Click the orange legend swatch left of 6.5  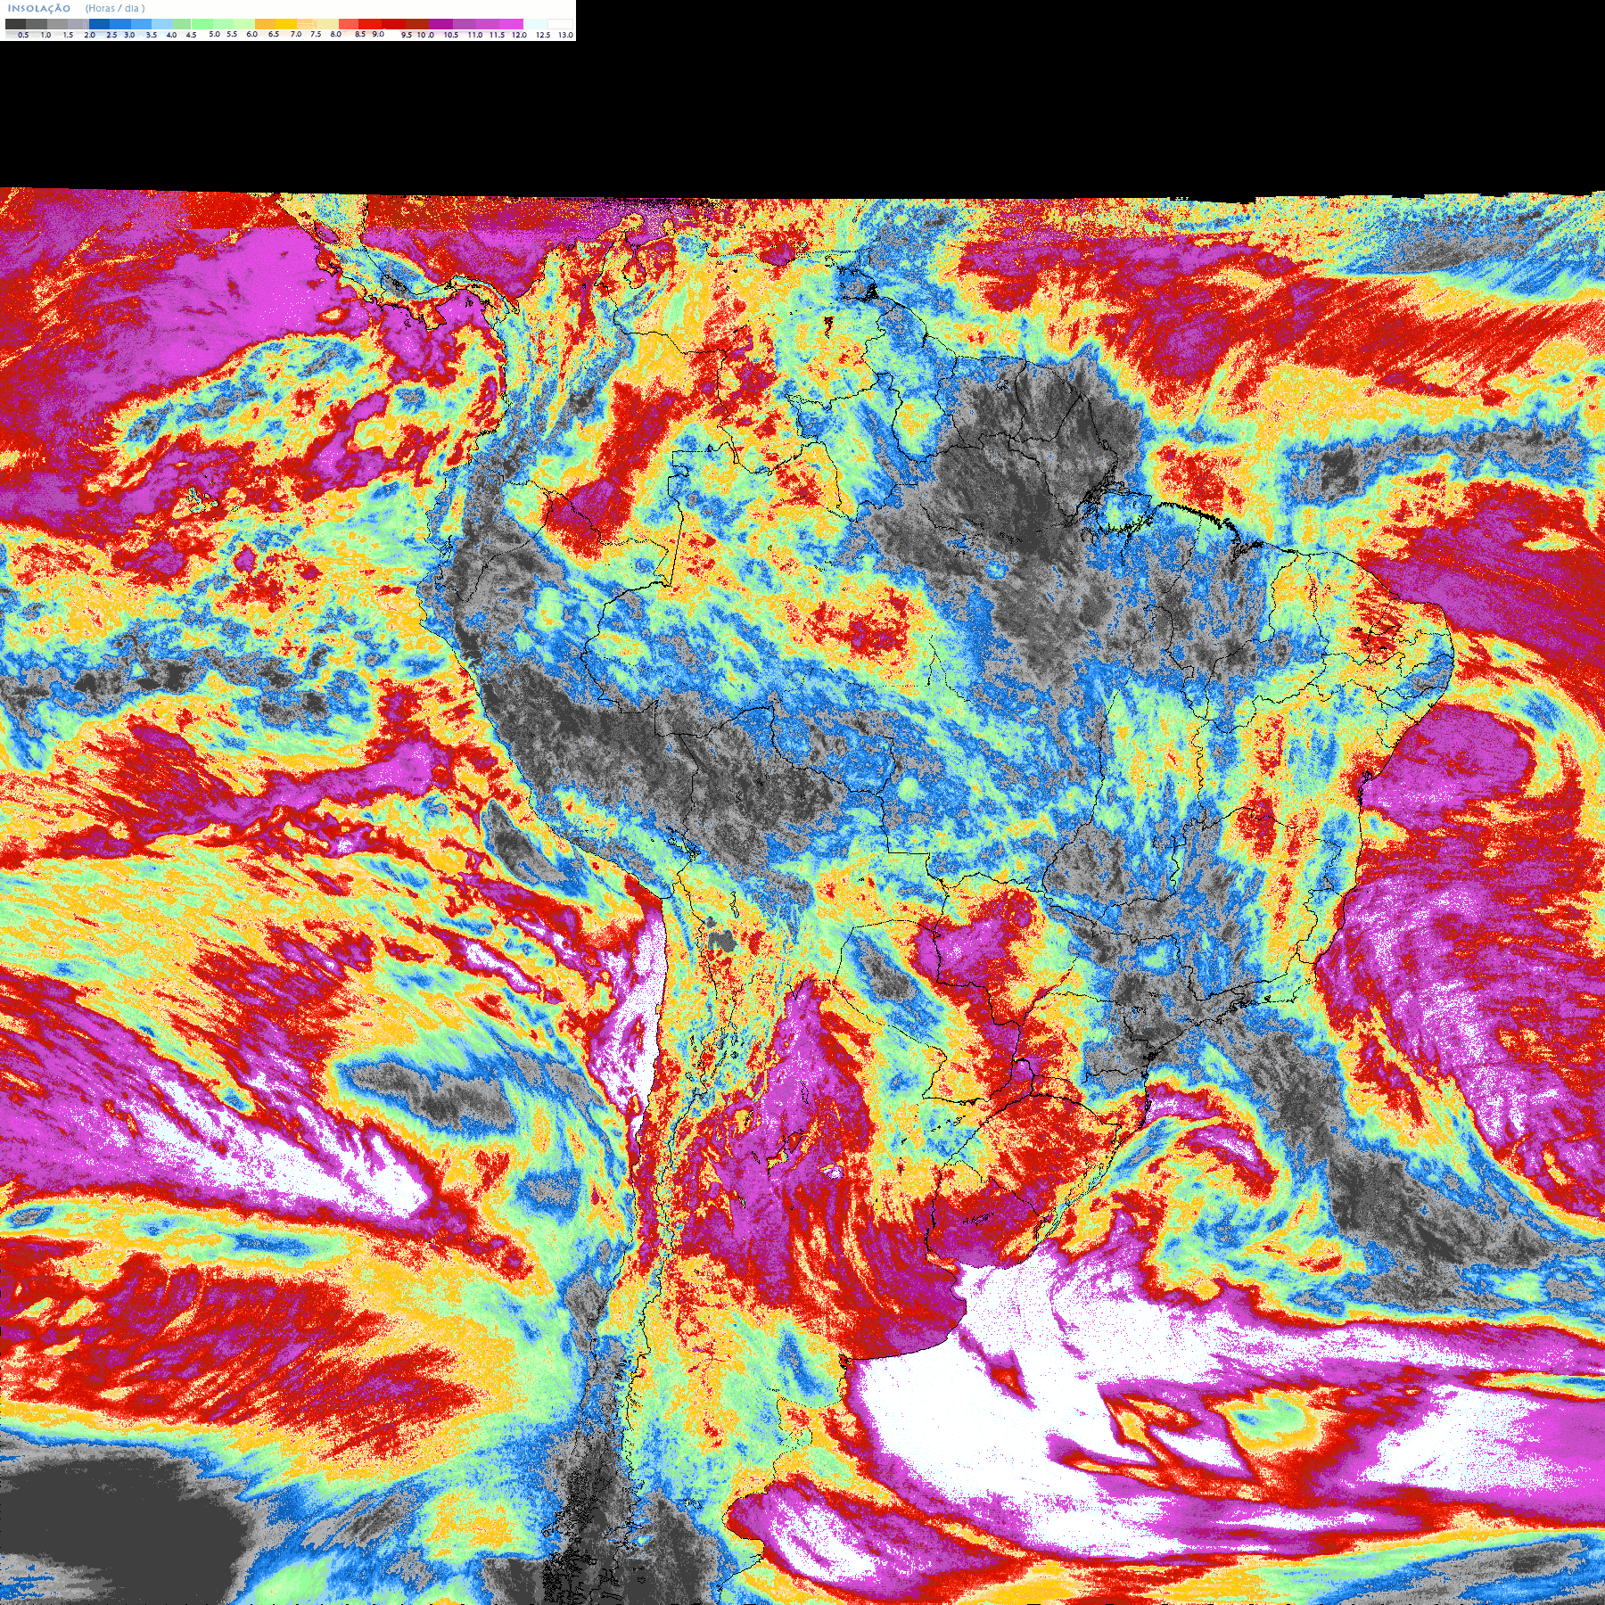[x=265, y=24]
